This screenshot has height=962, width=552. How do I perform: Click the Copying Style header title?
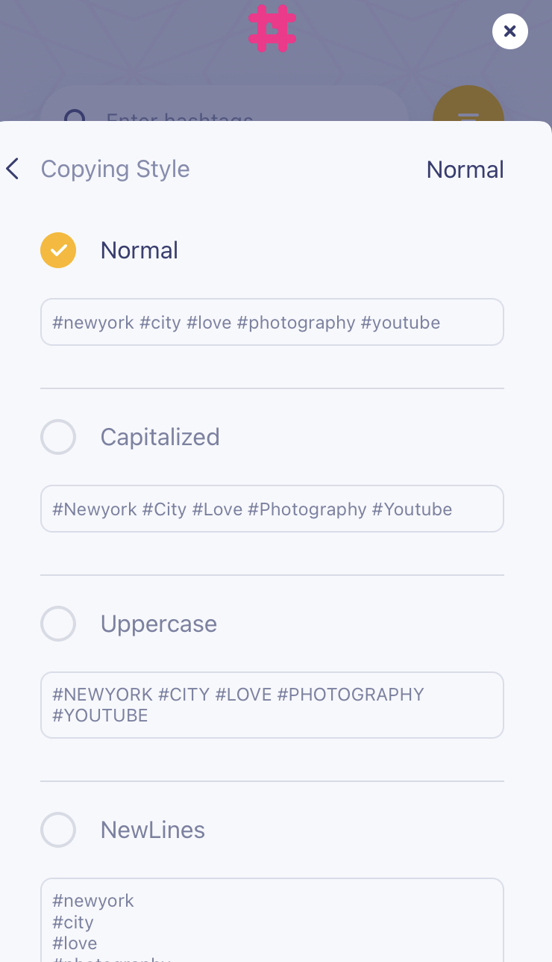(x=115, y=169)
